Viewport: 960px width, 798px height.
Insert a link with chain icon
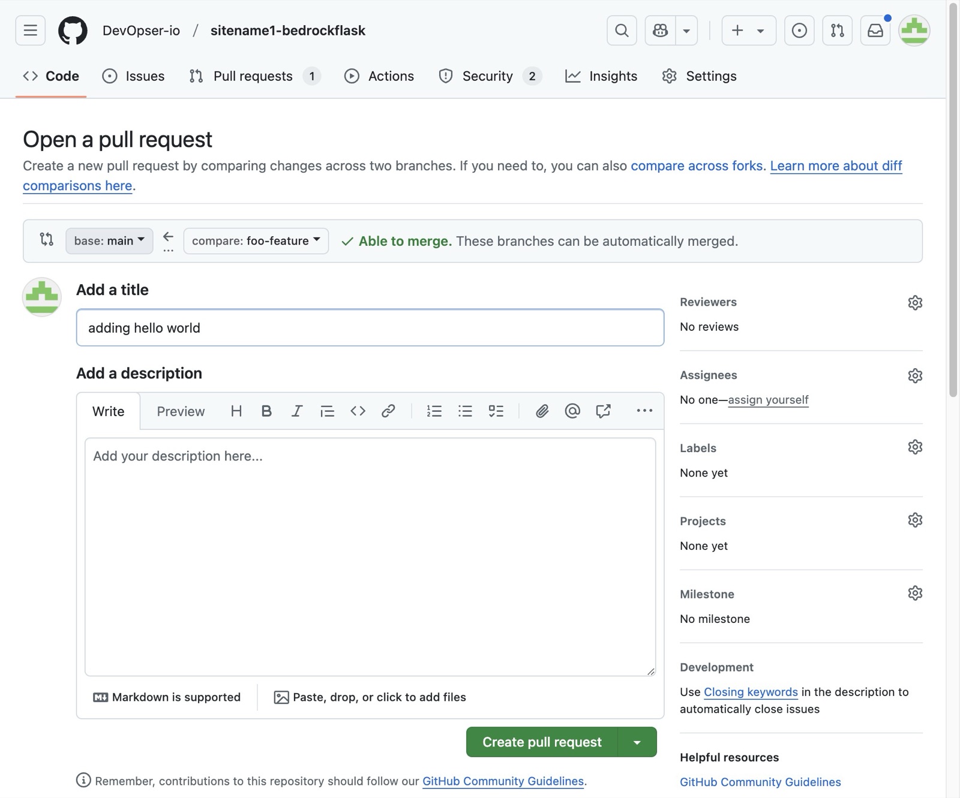(388, 411)
